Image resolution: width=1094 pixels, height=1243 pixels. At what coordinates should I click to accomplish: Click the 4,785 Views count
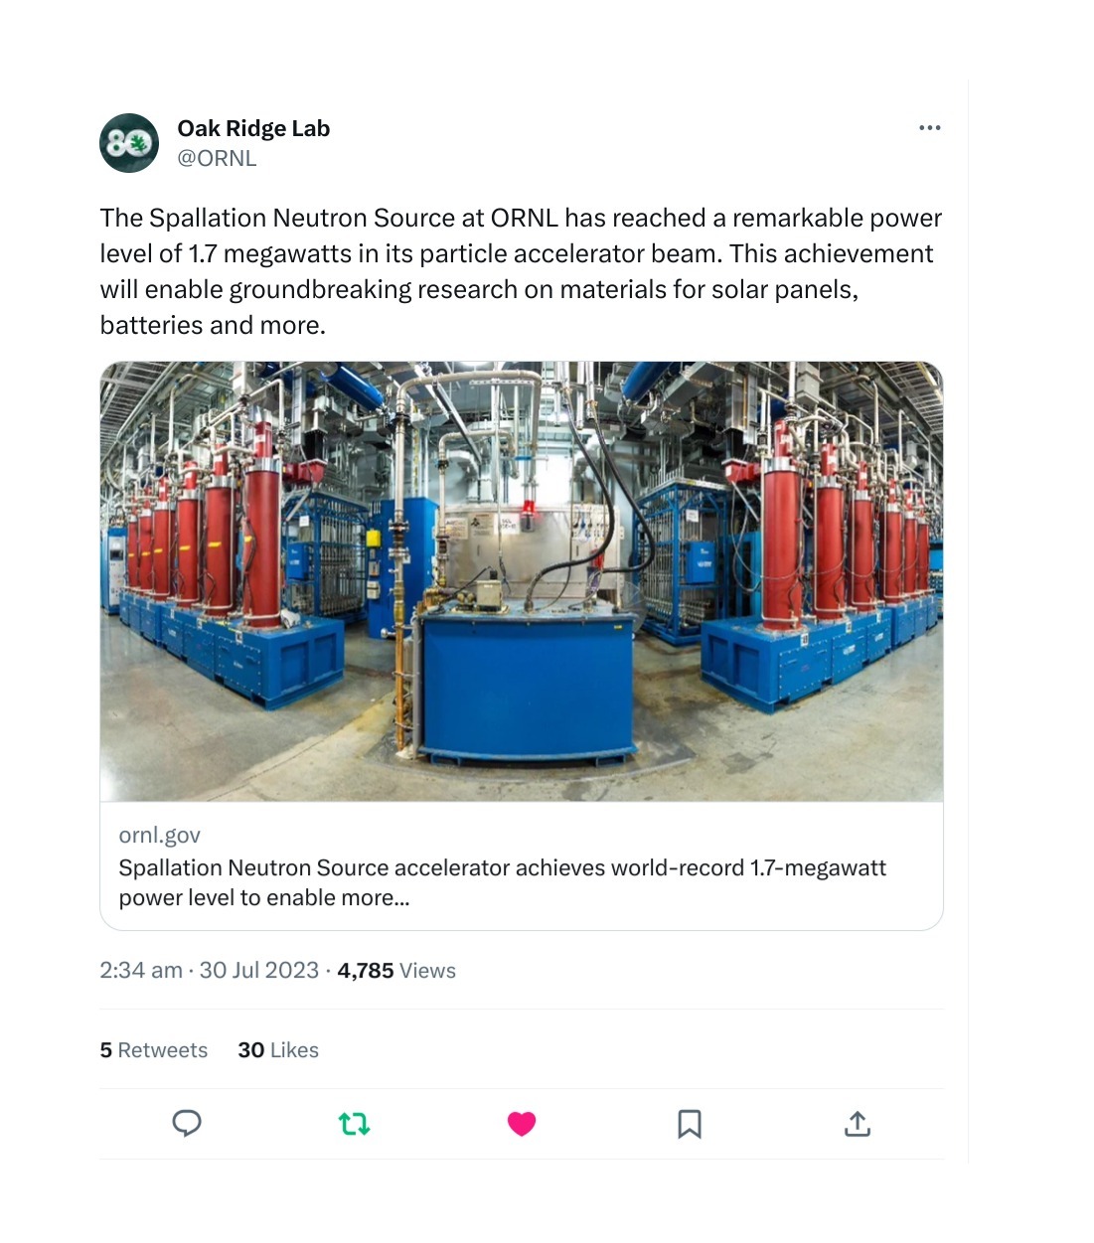pos(396,971)
